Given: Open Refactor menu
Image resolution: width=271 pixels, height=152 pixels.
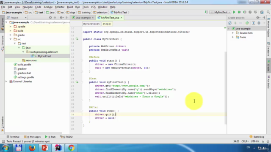Looking at the screenshot, I should 60,7.
